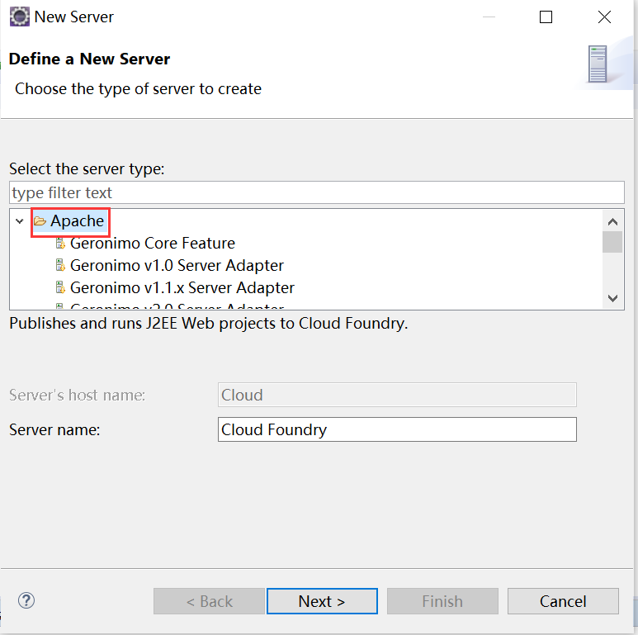Select Geronimo v1.0 Server Adapter
This screenshot has width=638, height=635.
[177, 265]
